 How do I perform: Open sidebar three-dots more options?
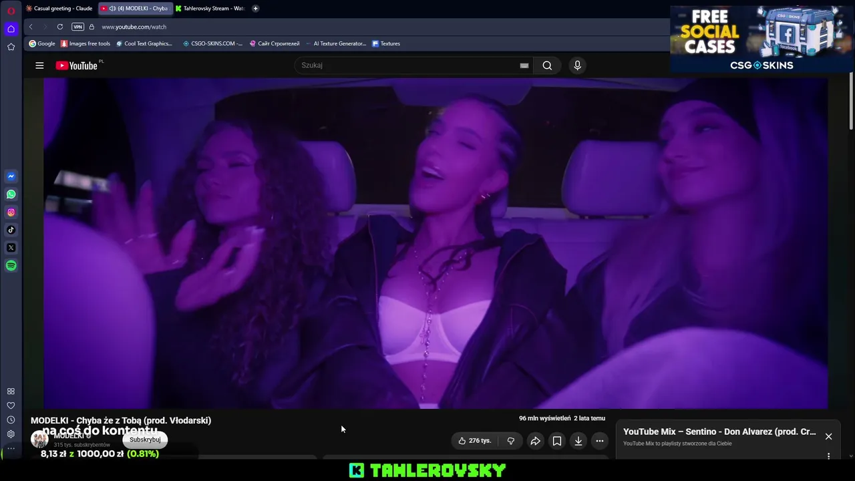[x=11, y=448]
